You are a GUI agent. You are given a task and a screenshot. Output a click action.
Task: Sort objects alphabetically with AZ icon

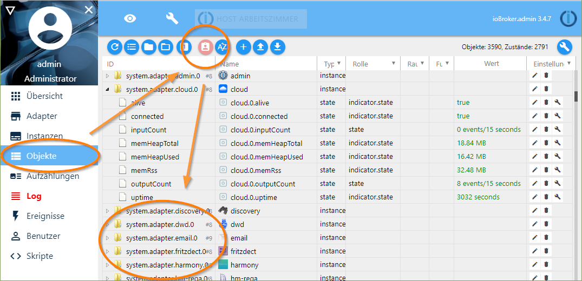pyautogui.click(x=222, y=46)
